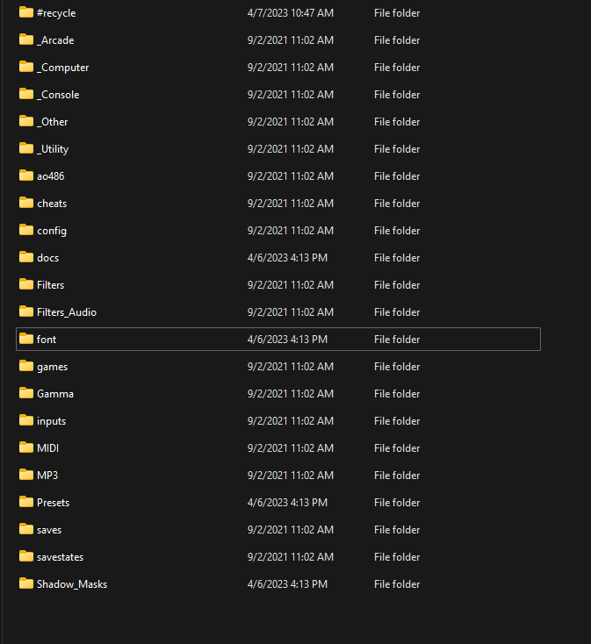Select the _Console folder icon
Screen dimensions: 591x644
point(26,94)
